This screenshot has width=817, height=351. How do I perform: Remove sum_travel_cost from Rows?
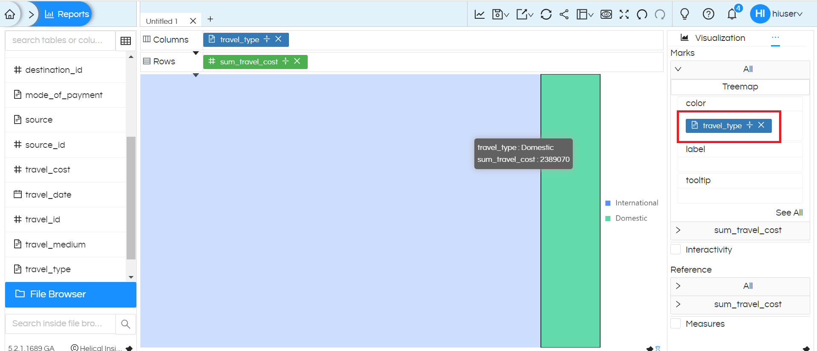tap(297, 61)
